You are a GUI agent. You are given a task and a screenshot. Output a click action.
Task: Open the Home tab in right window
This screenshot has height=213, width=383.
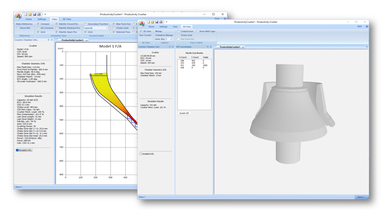tap(151, 26)
